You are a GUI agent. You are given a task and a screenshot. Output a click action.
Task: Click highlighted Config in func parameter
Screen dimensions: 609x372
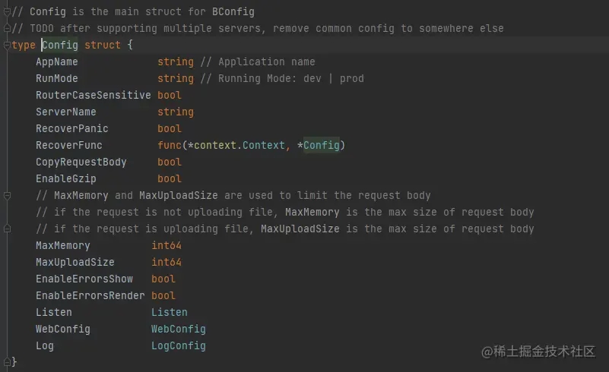coord(321,145)
